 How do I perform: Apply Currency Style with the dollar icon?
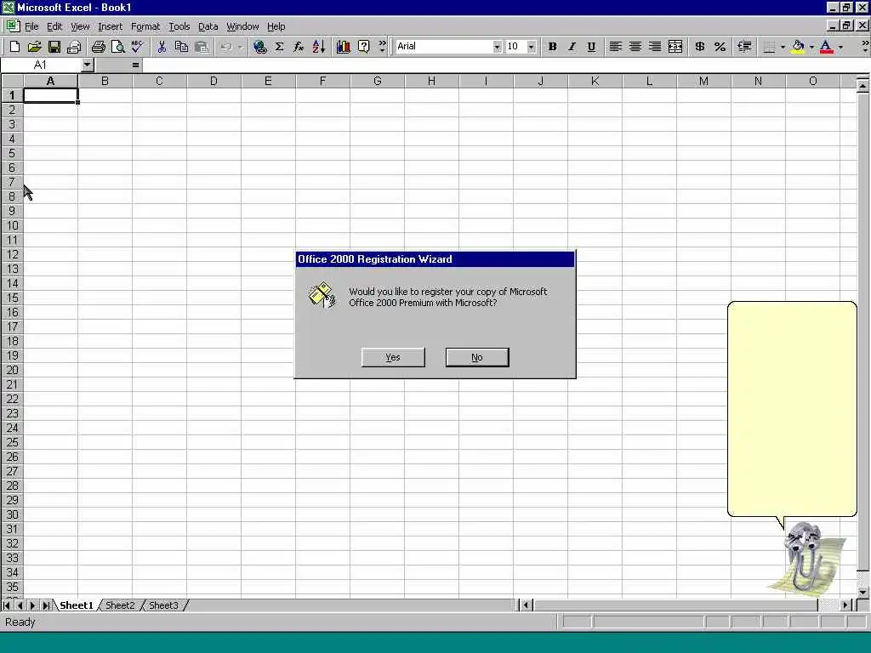[700, 47]
